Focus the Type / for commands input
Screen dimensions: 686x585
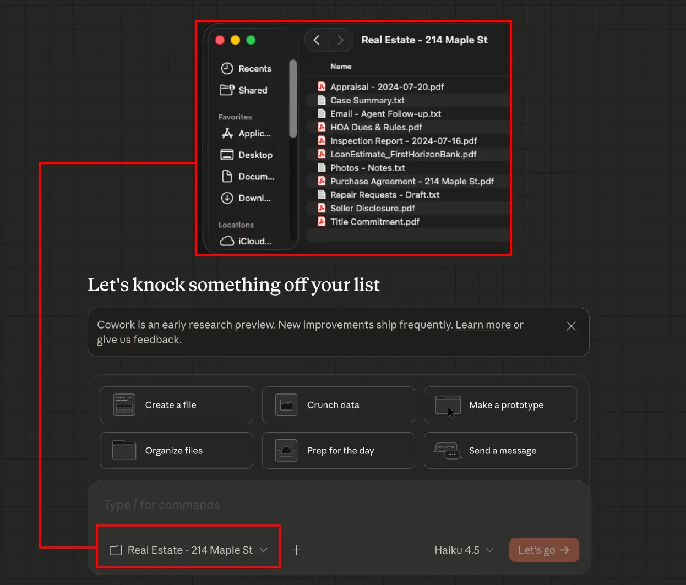pyautogui.click(x=339, y=505)
